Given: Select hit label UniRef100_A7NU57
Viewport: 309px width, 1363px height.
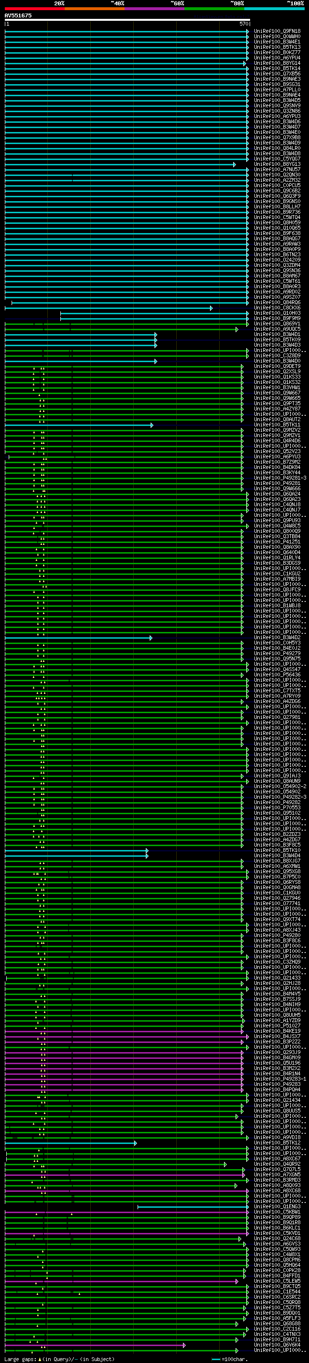Looking at the screenshot, I should (277, 169).
